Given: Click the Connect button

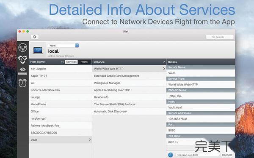Looking at the screenshot, I should [227, 155].
